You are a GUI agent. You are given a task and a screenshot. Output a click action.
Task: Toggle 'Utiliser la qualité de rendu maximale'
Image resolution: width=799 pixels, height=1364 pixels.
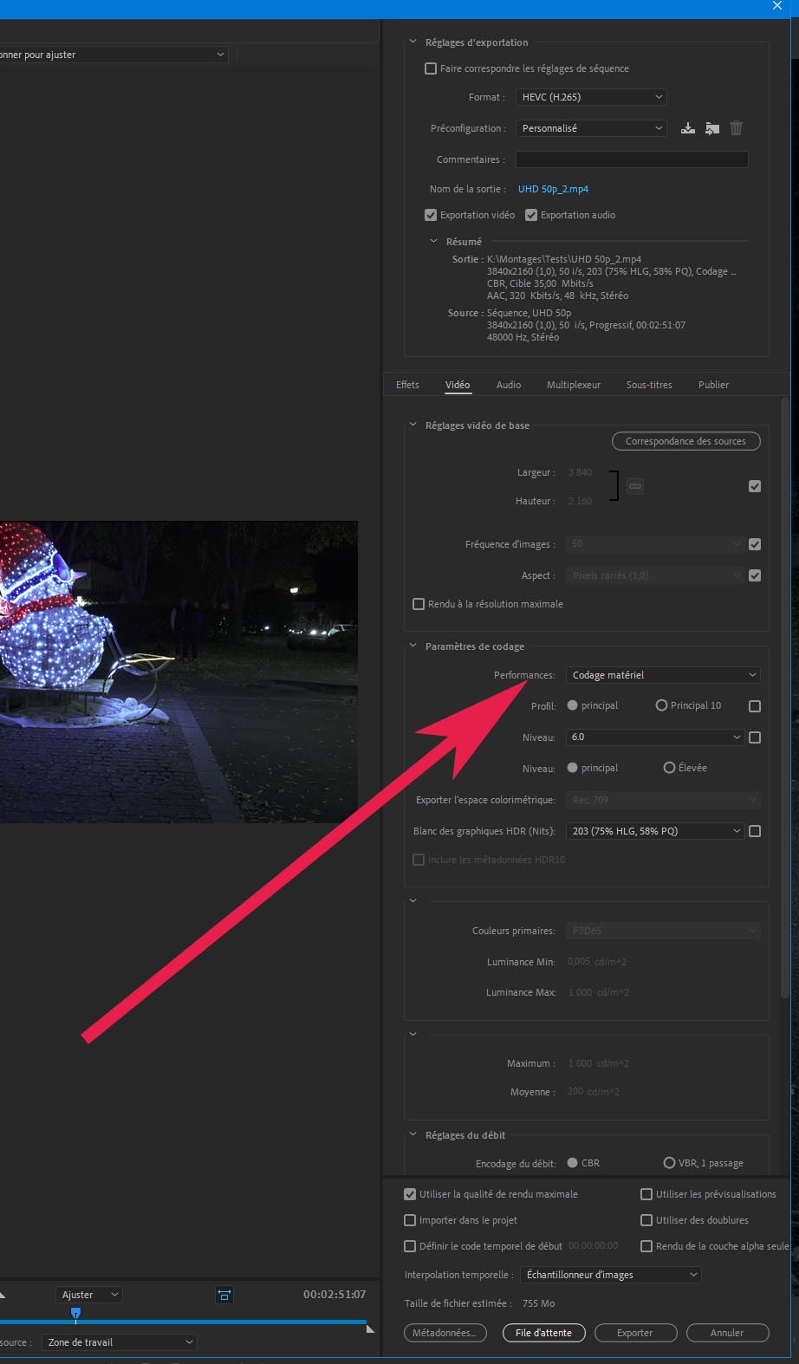point(410,1194)
